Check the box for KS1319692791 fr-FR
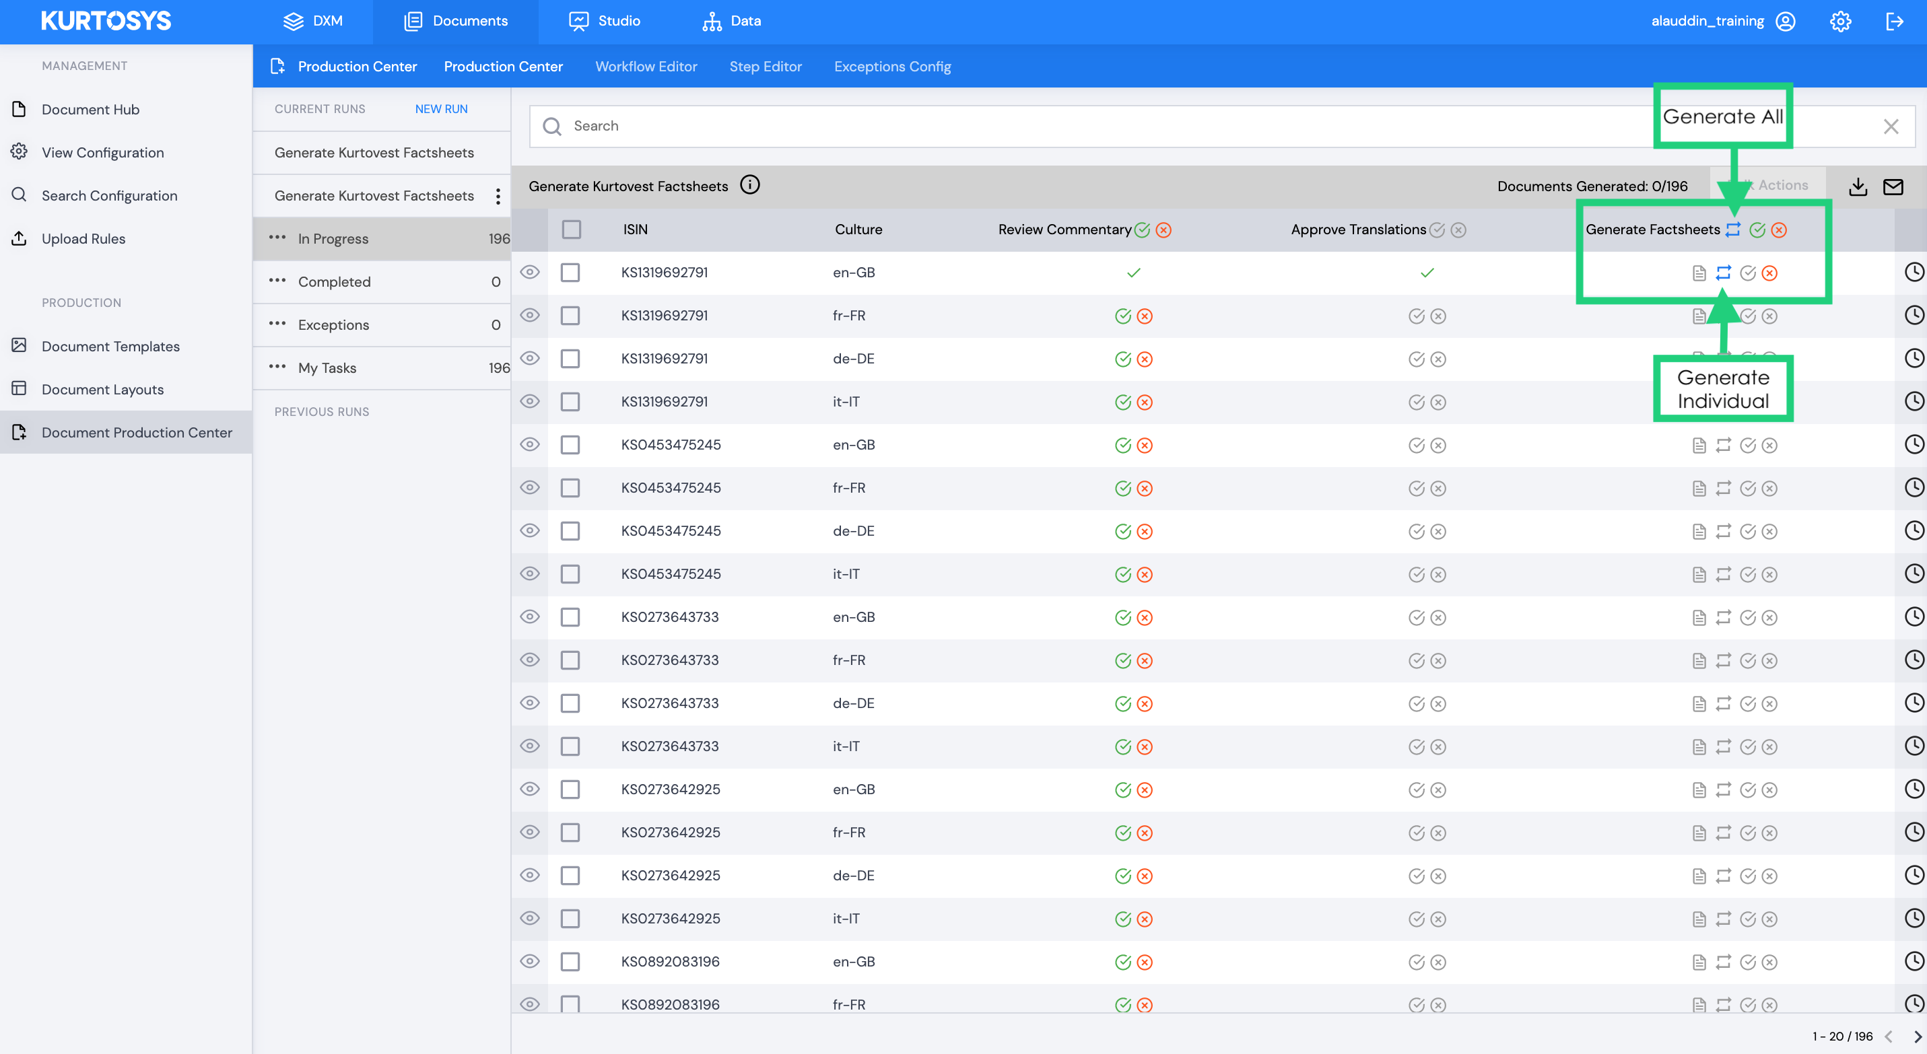The width and height of the screenshot is (1927, 1054). [x=570, y=316]
